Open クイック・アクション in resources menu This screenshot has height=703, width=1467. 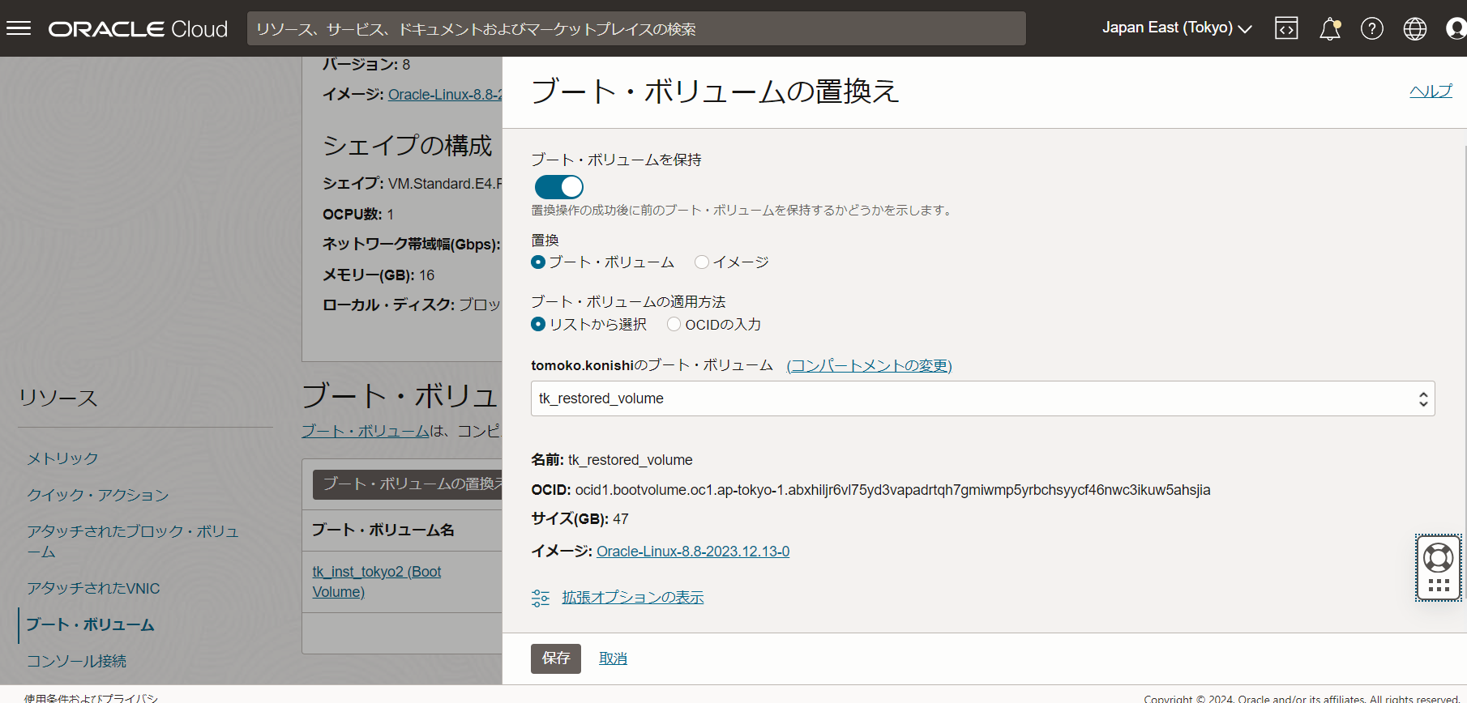98,495
